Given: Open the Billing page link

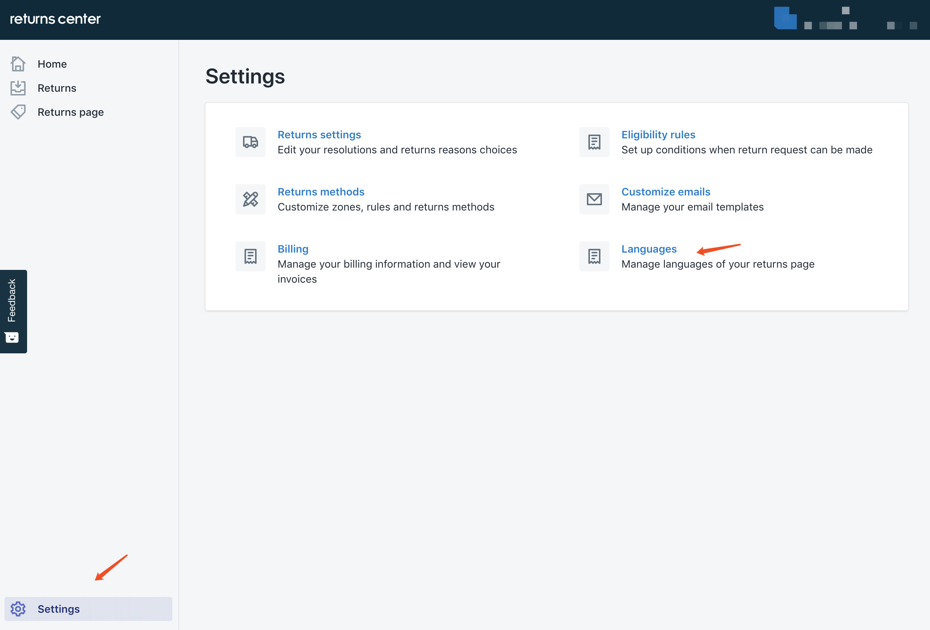Looking at the screenshot, I should [293, 249].
